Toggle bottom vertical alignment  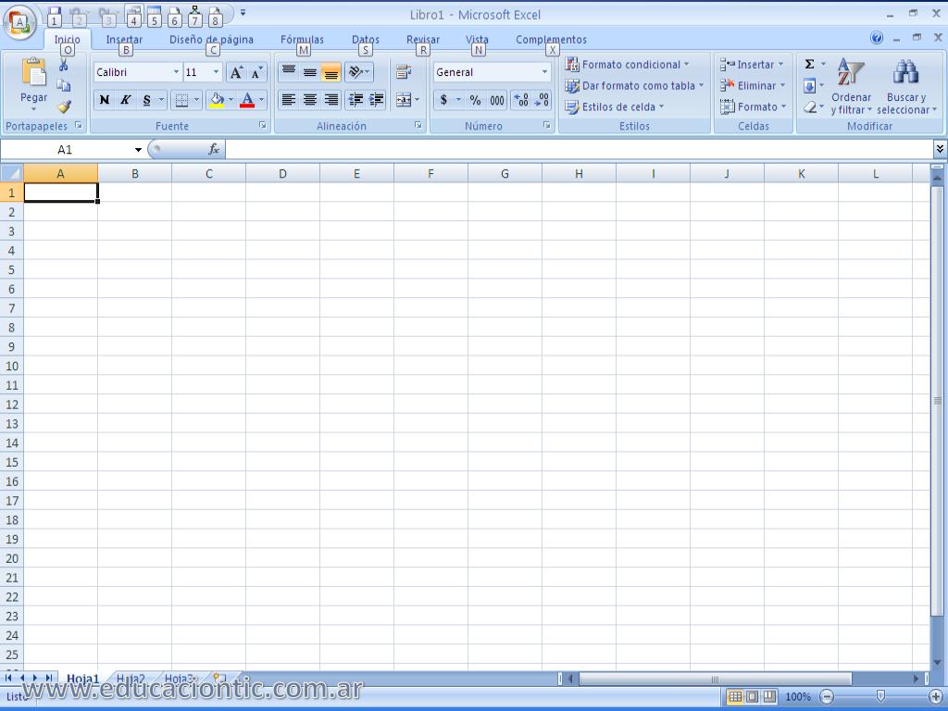(x=331, y=72)
